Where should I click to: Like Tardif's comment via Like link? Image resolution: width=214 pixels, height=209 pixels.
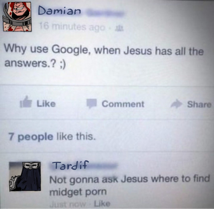click(x=102, y=204)
